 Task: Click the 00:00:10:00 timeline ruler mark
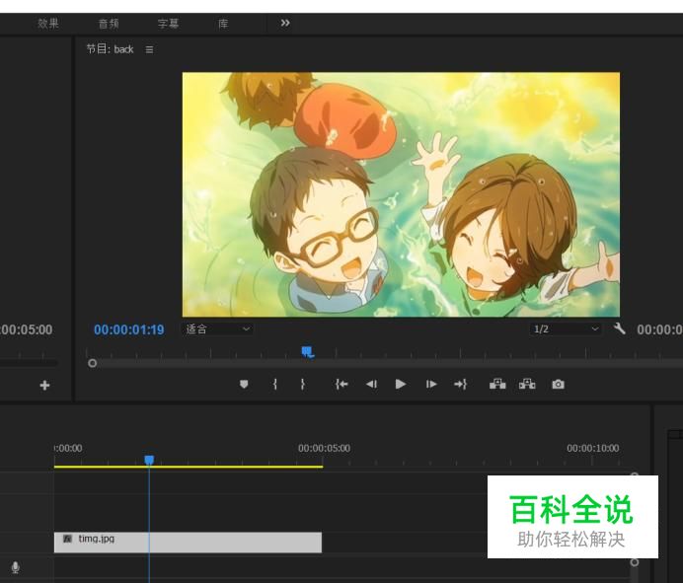click(x=593, y=448)
